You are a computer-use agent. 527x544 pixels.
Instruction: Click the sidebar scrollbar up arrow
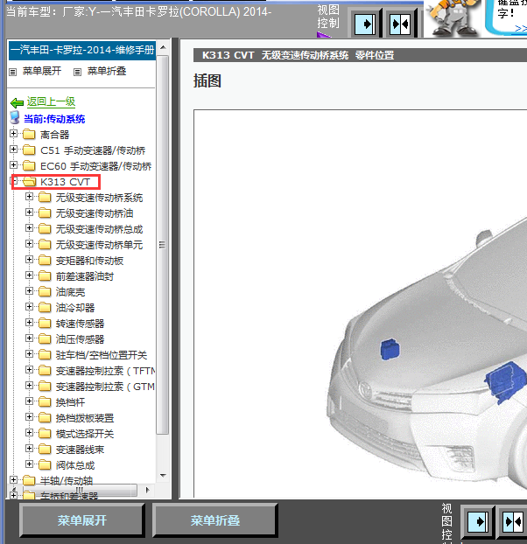(x=163, y=47)
